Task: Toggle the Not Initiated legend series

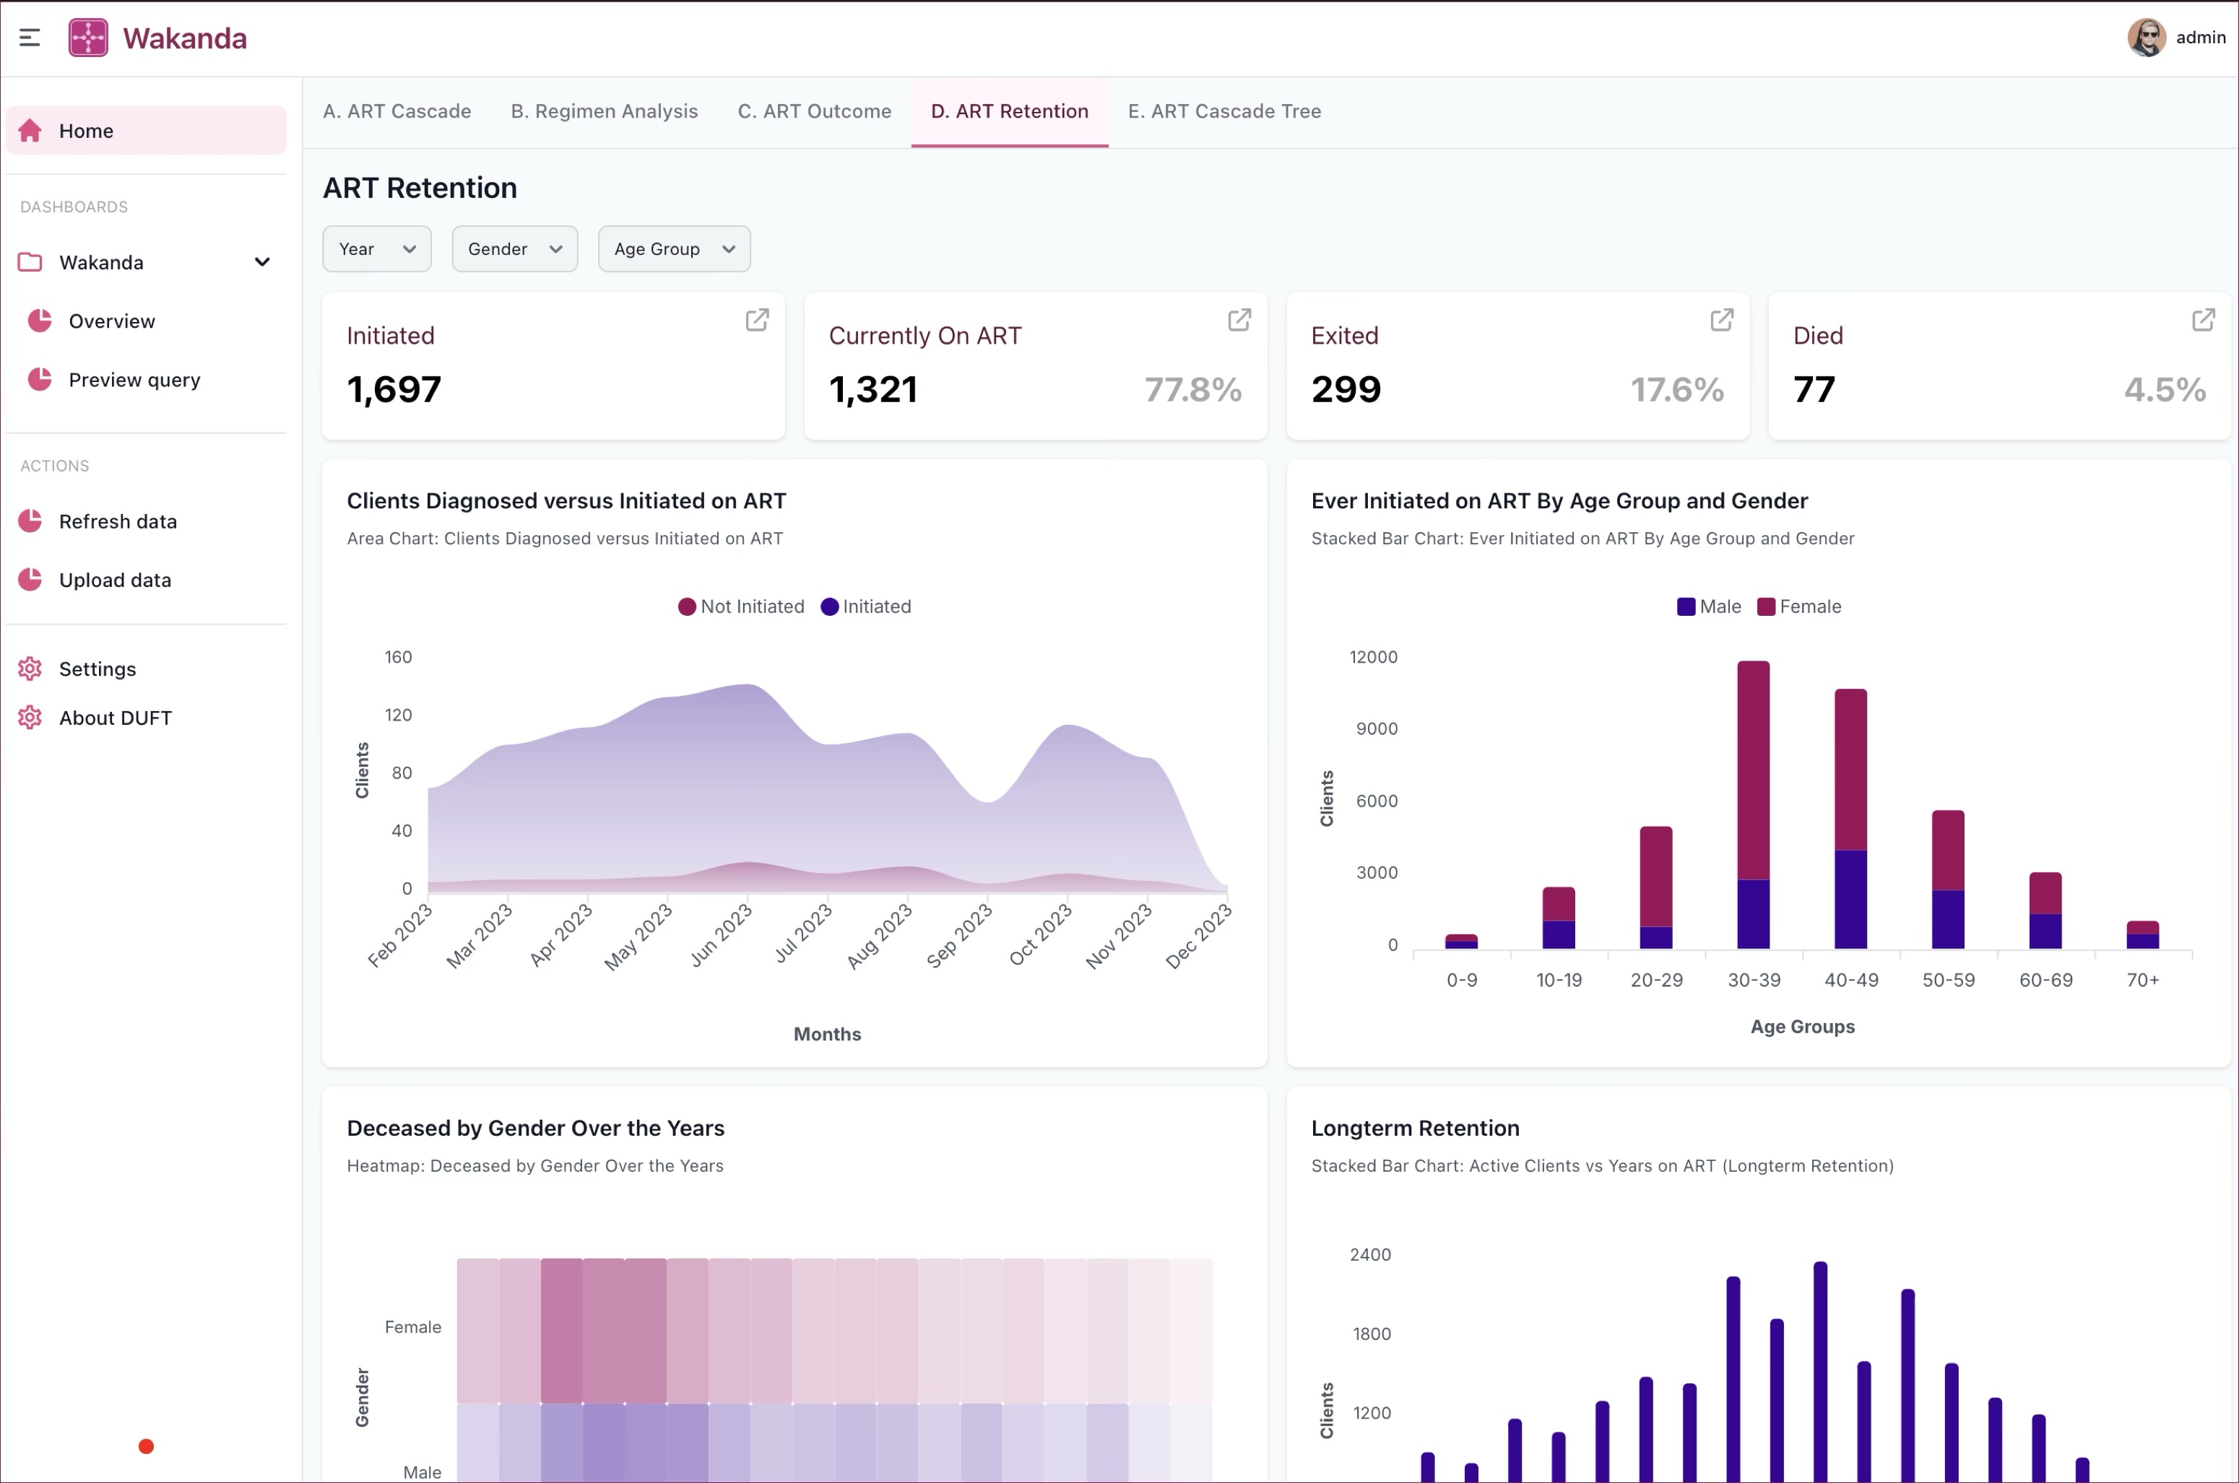Action: tap(740, 606)
